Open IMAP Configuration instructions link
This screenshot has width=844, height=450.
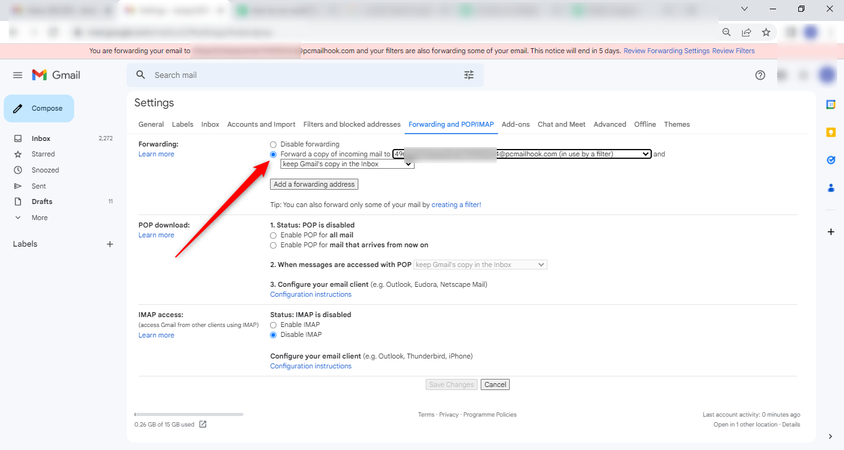pyautogui.click(x=311, y=366)
